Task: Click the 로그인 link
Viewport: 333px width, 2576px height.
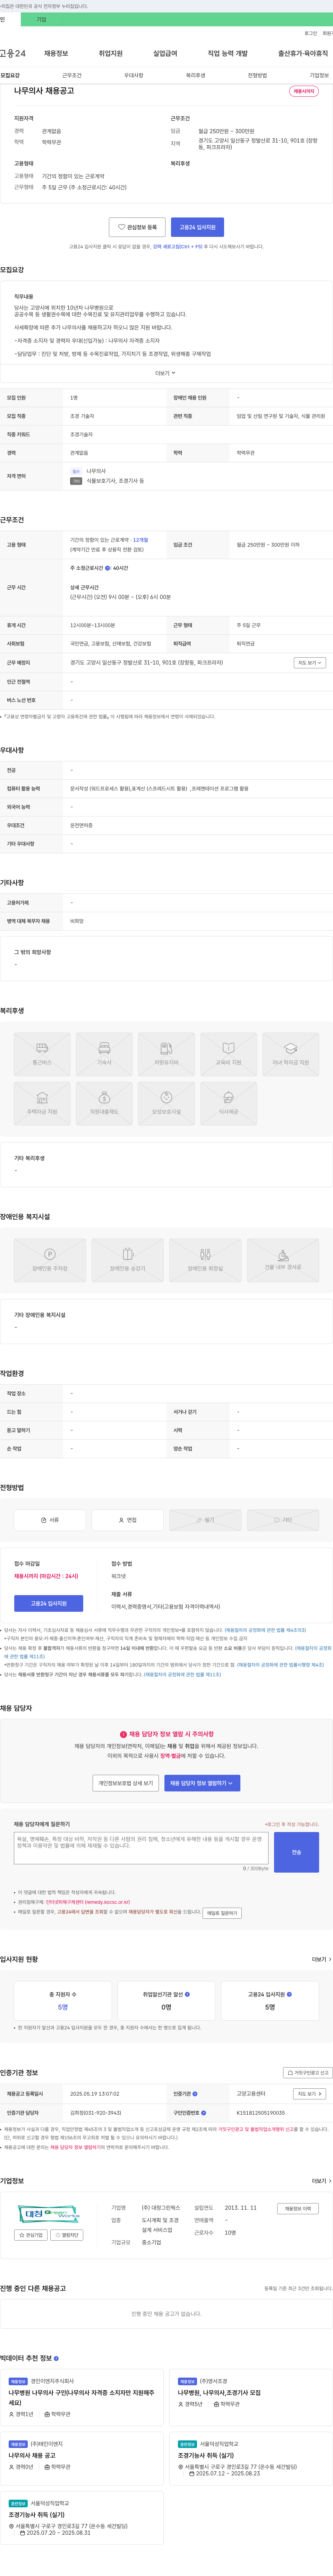Action: pos(311,33)
